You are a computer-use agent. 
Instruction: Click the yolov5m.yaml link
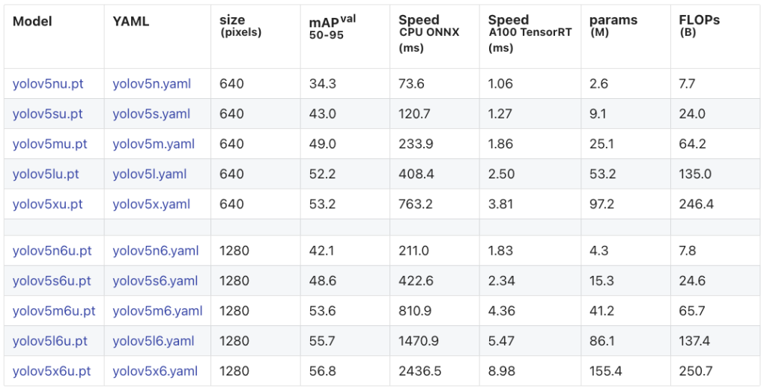click(154, 145)
